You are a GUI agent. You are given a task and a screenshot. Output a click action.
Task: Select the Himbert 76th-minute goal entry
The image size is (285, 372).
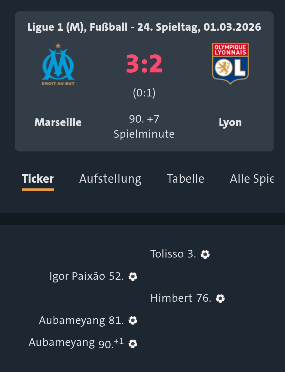[181, 298]
